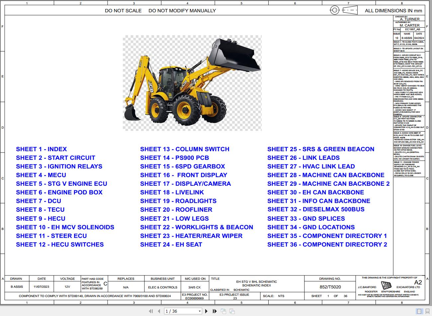Open SHEET 23 - HEATER/REAR WIPER
The width and height of the screenshot is (432, 316).
coord(191,236)
